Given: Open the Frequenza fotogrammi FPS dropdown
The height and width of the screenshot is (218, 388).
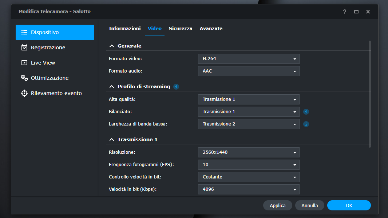Looking at the screenshot, I should (x=249, y=165).
